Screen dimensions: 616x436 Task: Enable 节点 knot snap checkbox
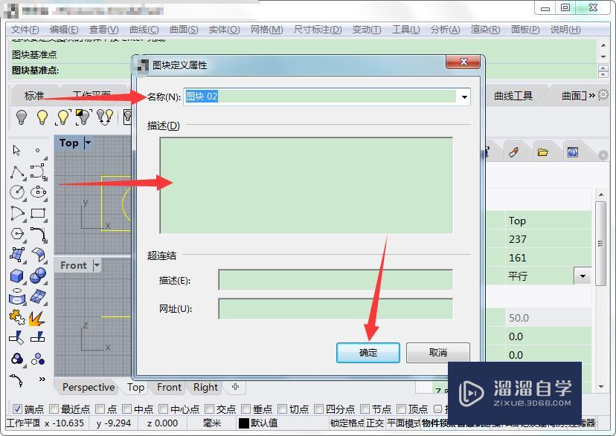[x=365, y=409]
